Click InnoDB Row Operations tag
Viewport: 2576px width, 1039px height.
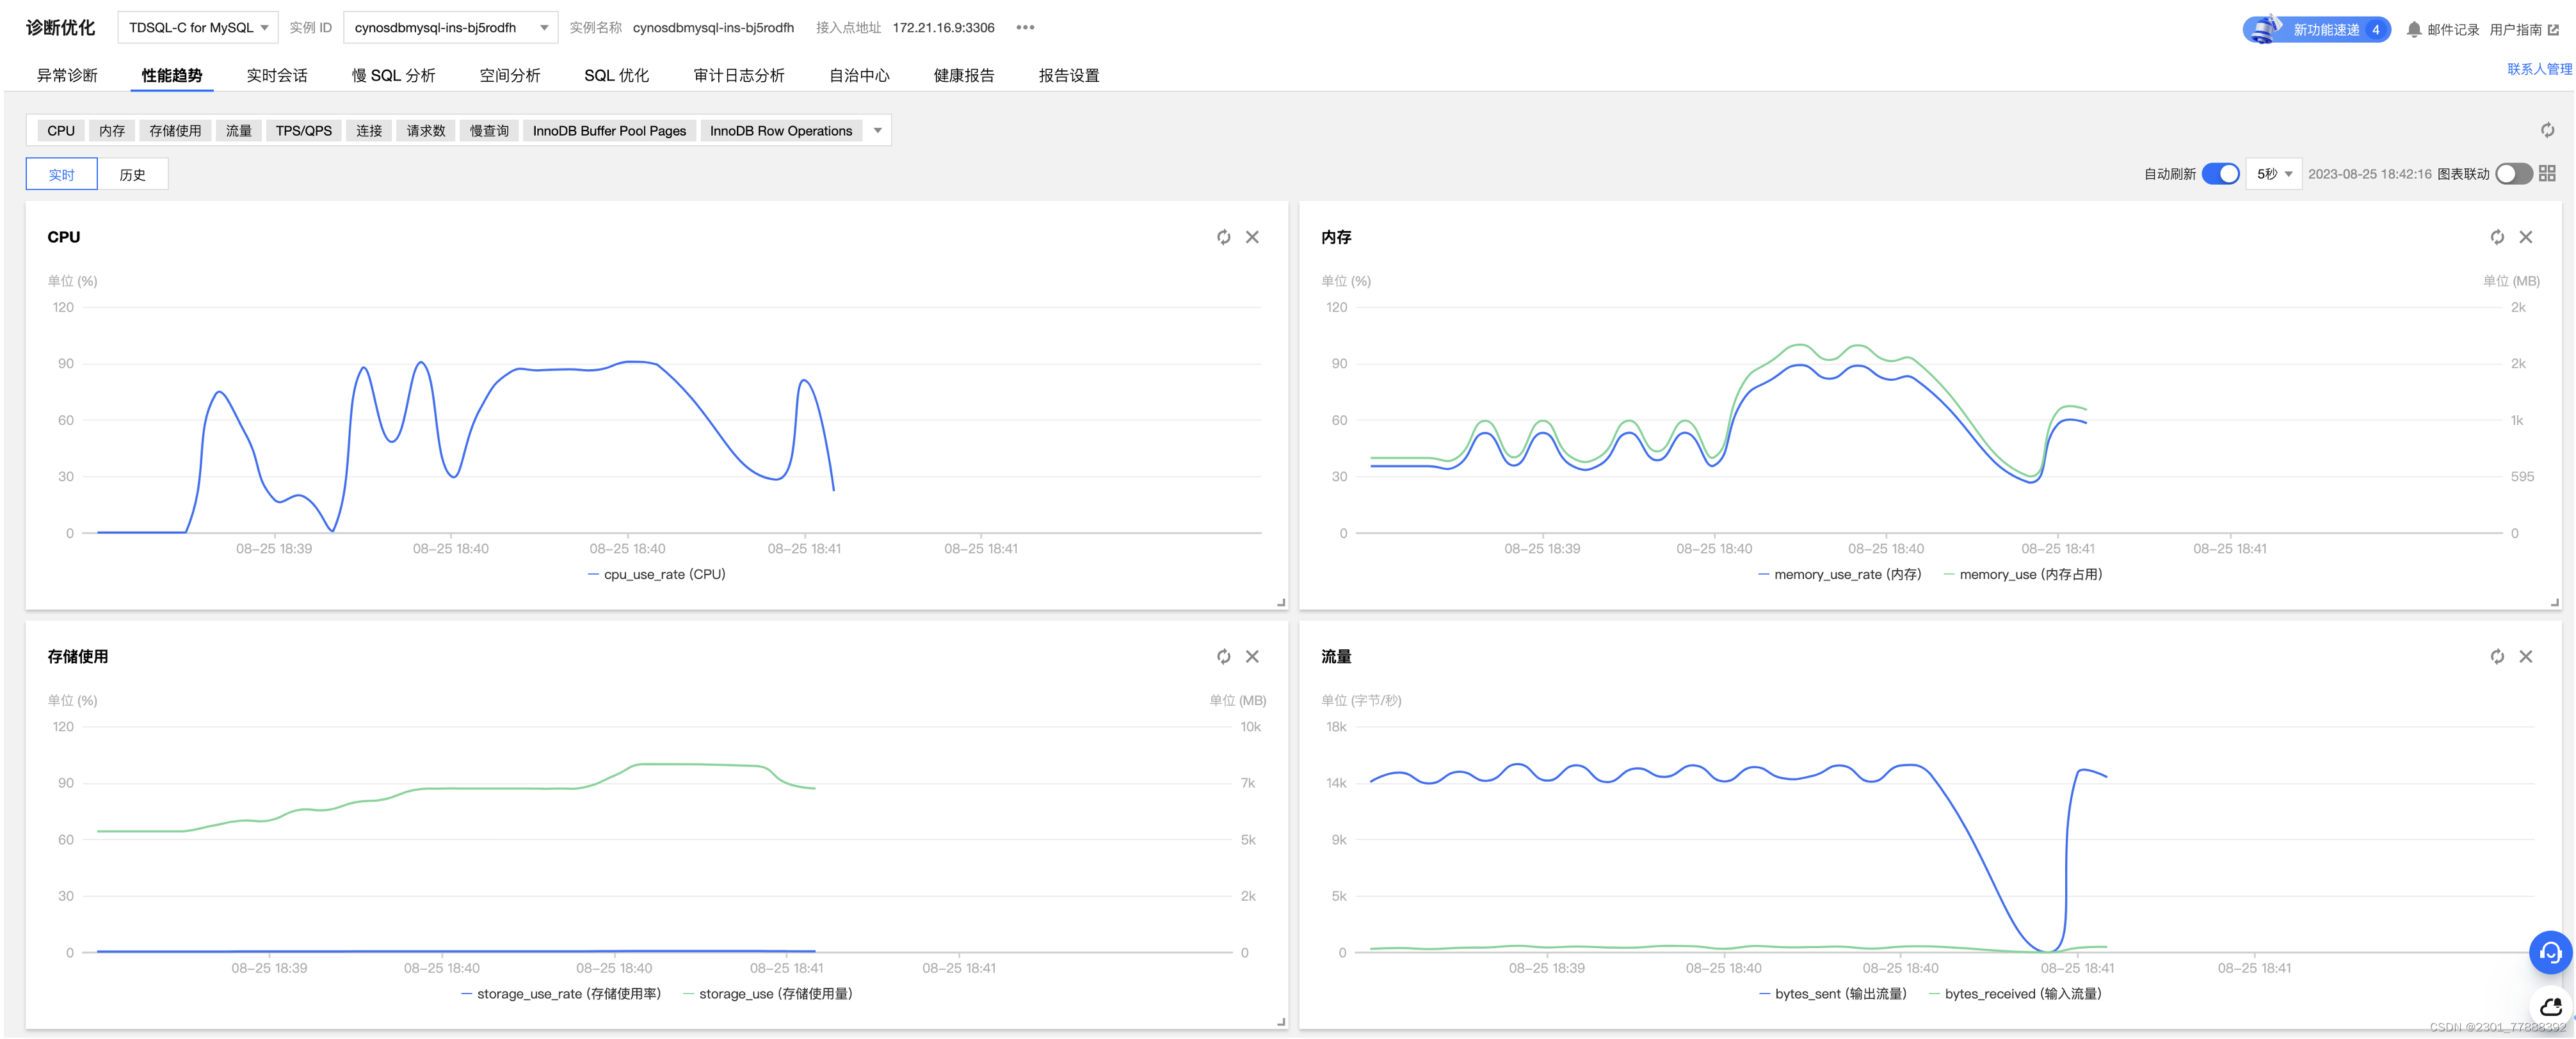[x=781, y=131]
